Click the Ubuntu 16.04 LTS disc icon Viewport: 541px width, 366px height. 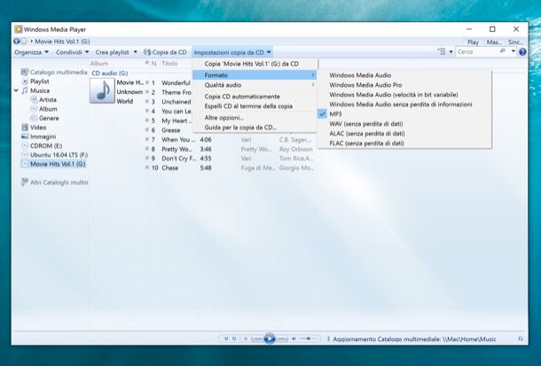pos(25,155)
